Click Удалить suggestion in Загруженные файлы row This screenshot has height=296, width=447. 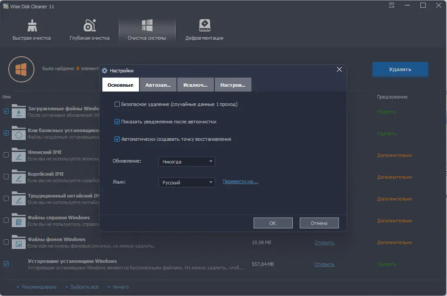pyautogui.click(x=386, y=112)
